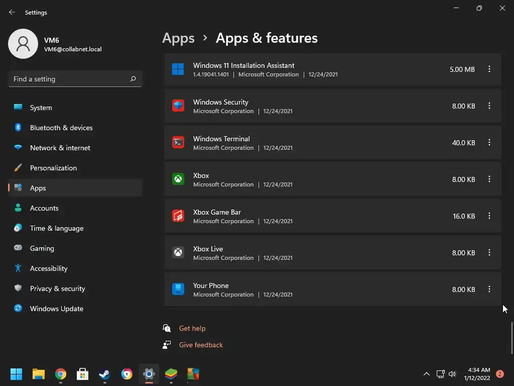The image size is (514, 386).
Task: Click the 5.00 MB size value
Action: [462, 69]
